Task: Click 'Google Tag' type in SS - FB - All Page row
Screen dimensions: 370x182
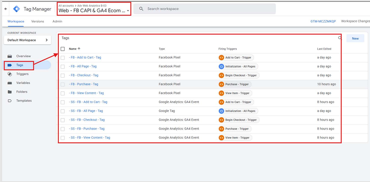Action: point(166,111)
